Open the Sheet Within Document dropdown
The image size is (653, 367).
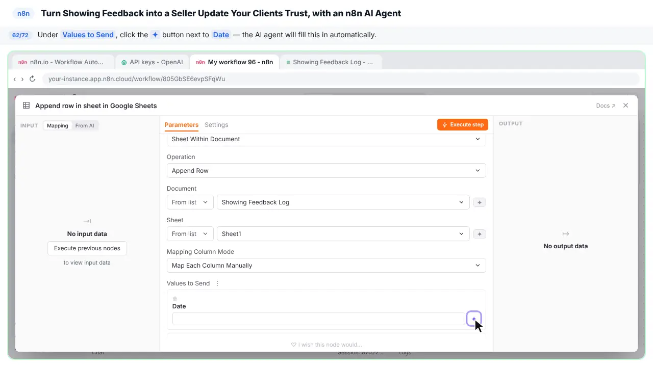pyautogui.click(x=326, y=139)
